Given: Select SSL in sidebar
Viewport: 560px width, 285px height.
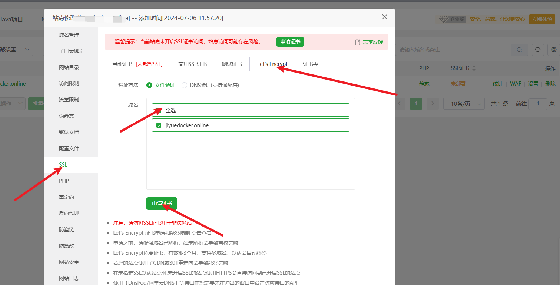Looking at the screenshot, I should tap(71, 165).
